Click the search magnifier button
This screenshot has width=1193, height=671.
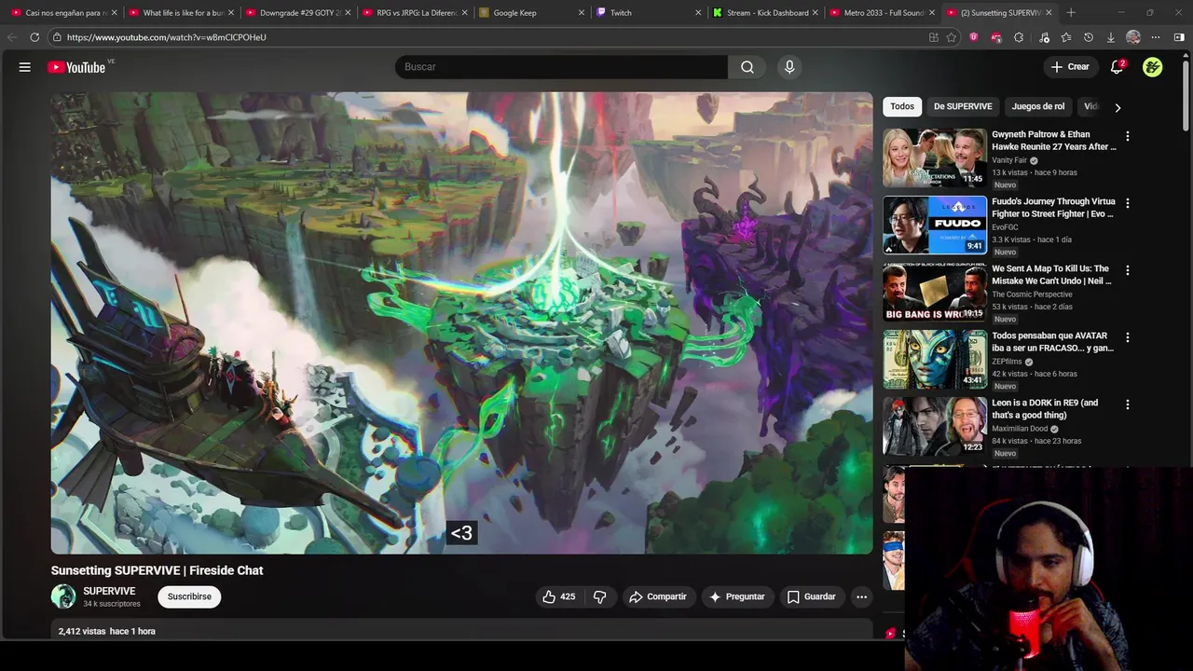747,67
